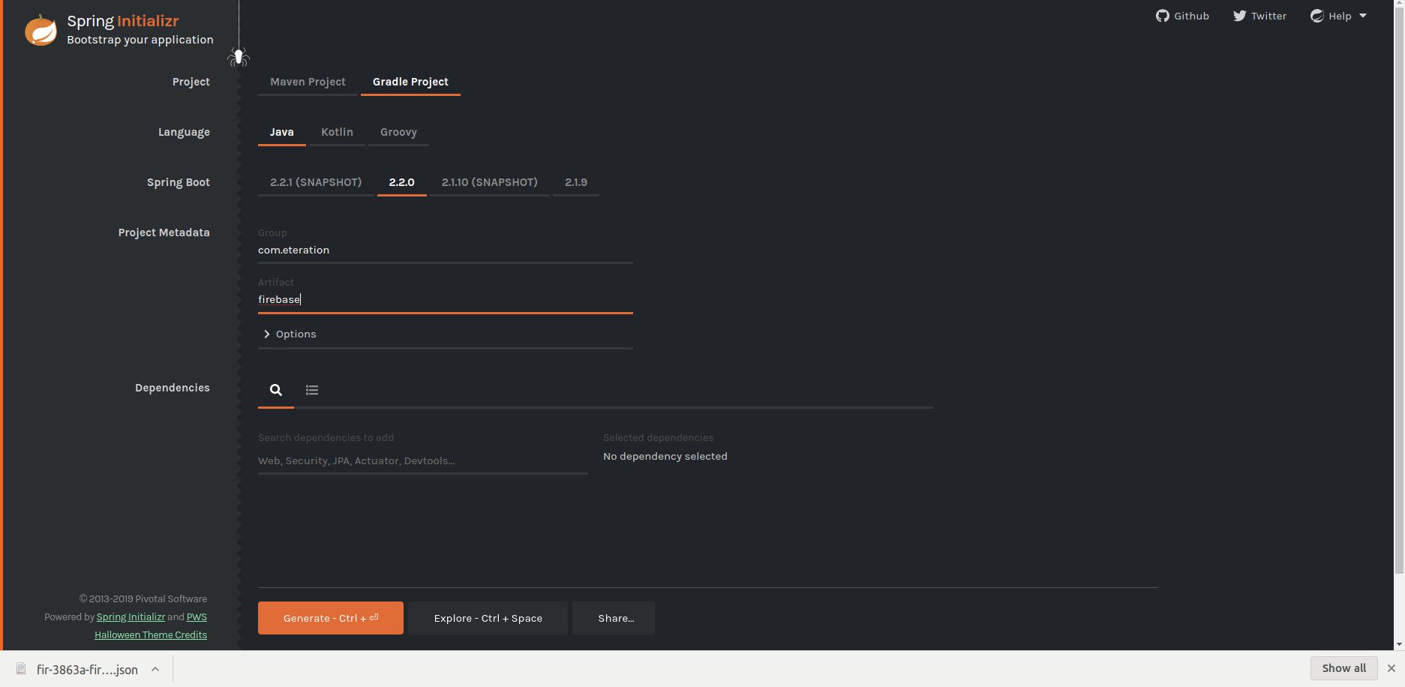Click the Github text link
The height and width of the screenshot is (687, 1405).
click(1191, 16)
